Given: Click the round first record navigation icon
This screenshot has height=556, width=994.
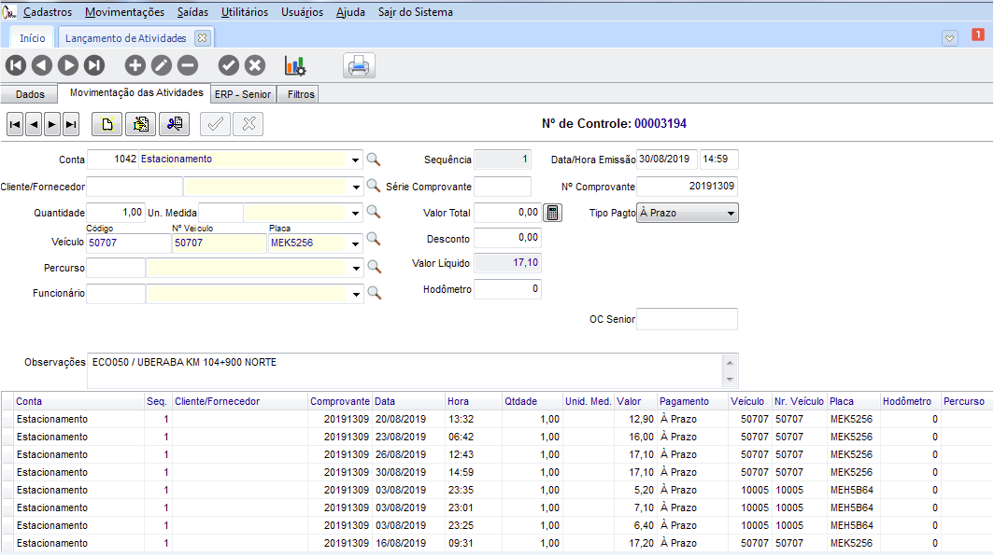Looking at the screenshot, I should pos(16,65).
